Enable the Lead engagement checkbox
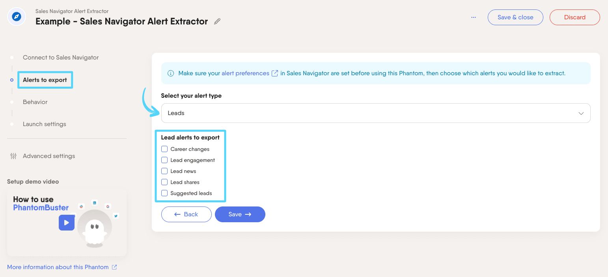The image size is (608, 277). coord(164,160)
